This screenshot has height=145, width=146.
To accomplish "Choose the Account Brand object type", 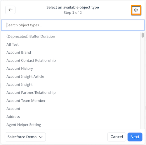I will (19, 52).
